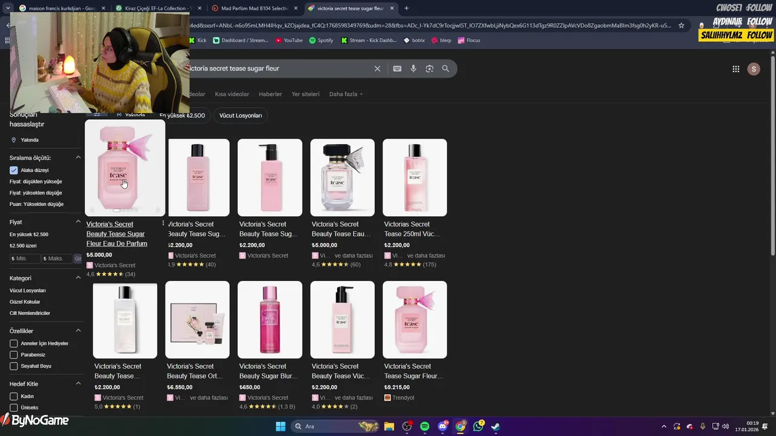This screenshot has width=776, height=436.
Task: Switch to the Haberler tab
Action: [270, 94]
